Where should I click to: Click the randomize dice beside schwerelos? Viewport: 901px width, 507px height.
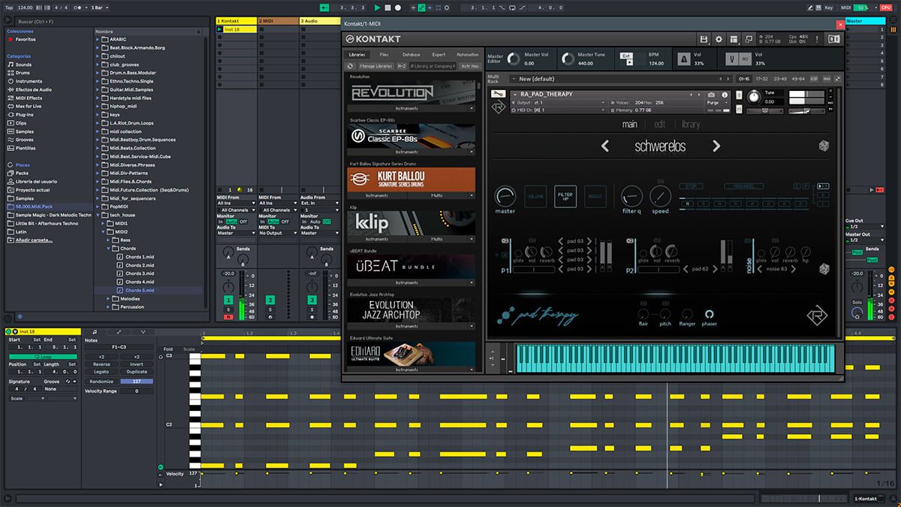pyautogui.click(x=824, y=146)
